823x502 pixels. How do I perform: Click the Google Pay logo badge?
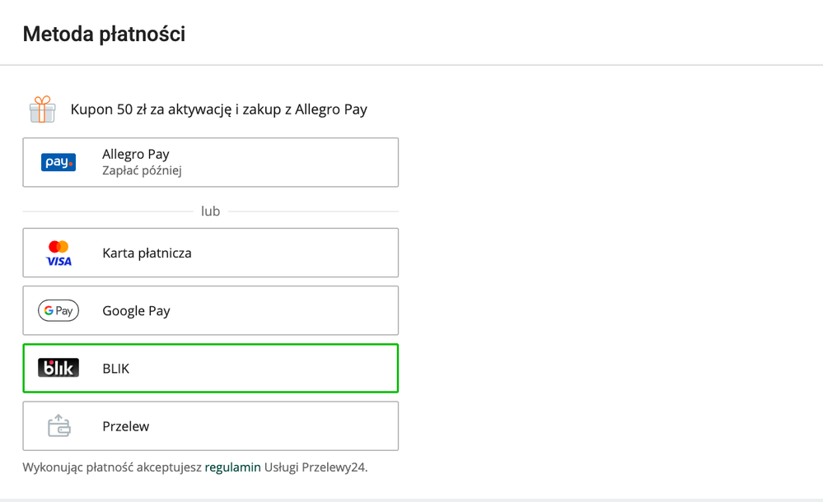58,311
